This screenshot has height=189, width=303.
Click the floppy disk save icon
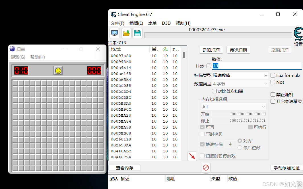click(x=137, y=33)
